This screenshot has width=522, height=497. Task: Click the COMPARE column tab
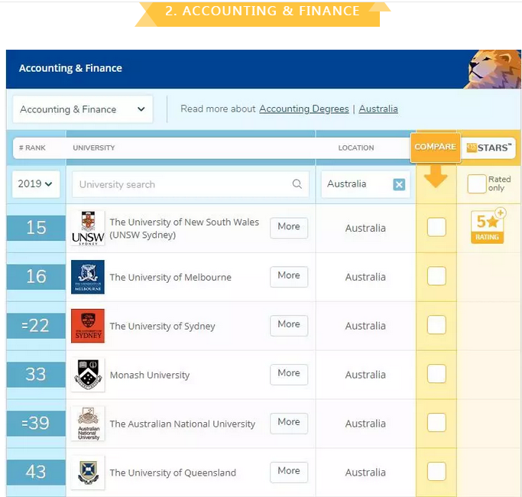coord(436,147)
